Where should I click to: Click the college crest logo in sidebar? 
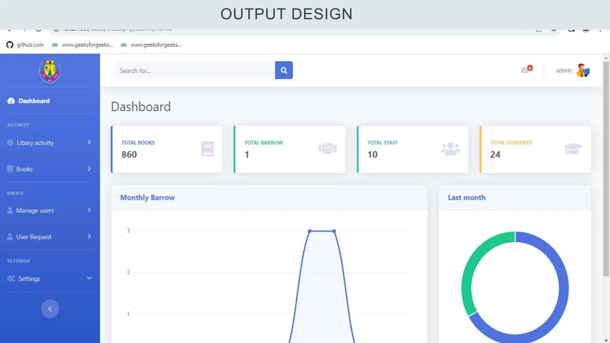coord(50,70)
